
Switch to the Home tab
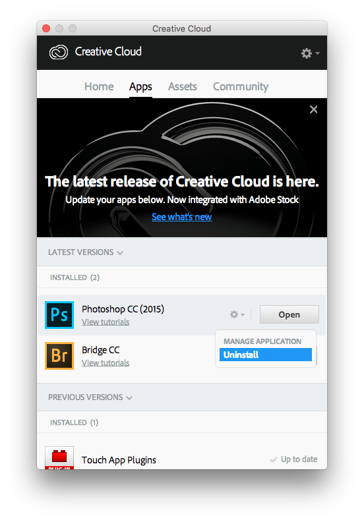pyautogui.click(x=99, y=86)
